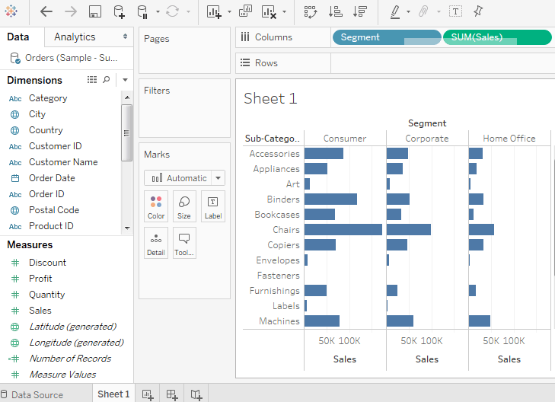This screenshot has height=402, width=555.
Task: Open the Run Update dropdown arrow
Action: (188, 11)
